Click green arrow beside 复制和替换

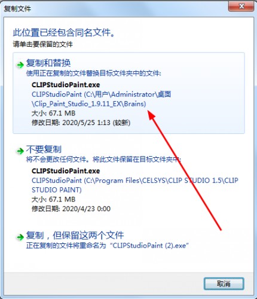(20, 65)
